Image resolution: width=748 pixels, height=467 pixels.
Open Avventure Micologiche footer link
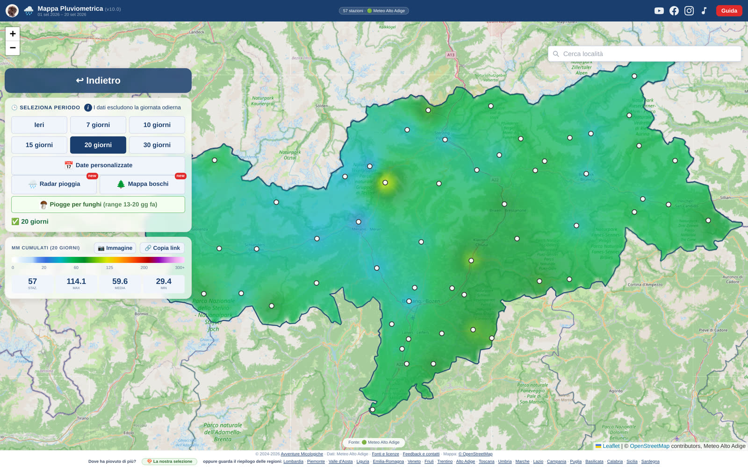coord(302,454)
